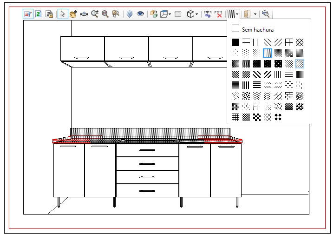The image size is (334, 235).
Task: Open the layers stack icon
Action: click(x=130, y=14)
